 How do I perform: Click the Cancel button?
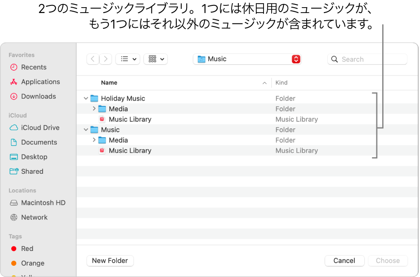pos(344,261)
